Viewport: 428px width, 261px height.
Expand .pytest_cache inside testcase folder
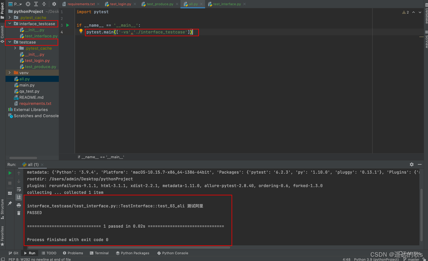coord(15,48)
